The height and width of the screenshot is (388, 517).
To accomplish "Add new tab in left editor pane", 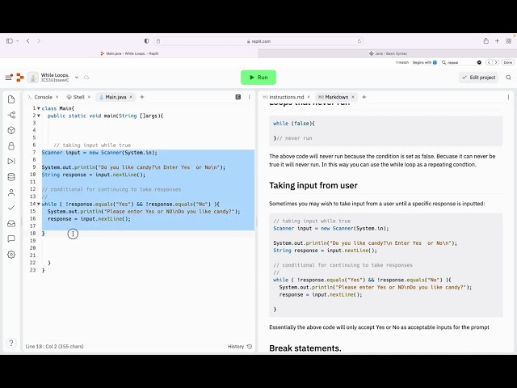I will (x=142, y=97).
